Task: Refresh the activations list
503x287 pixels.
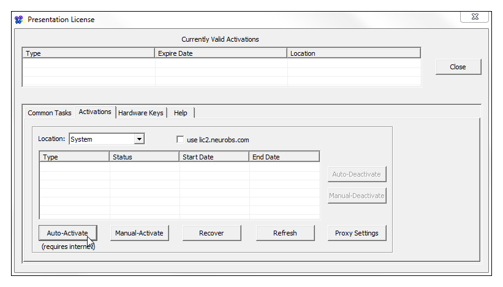Action: 285,233
